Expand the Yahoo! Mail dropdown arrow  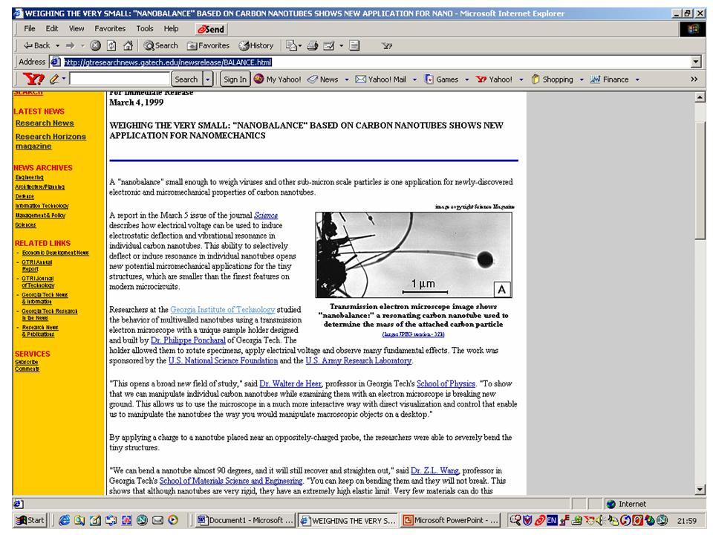pyautogui.click(x=414, y=80)
